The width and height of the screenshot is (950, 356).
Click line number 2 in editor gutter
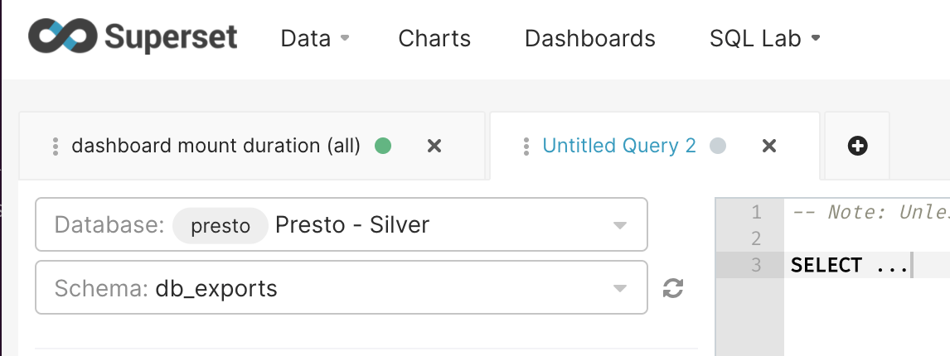pos(755,238)
